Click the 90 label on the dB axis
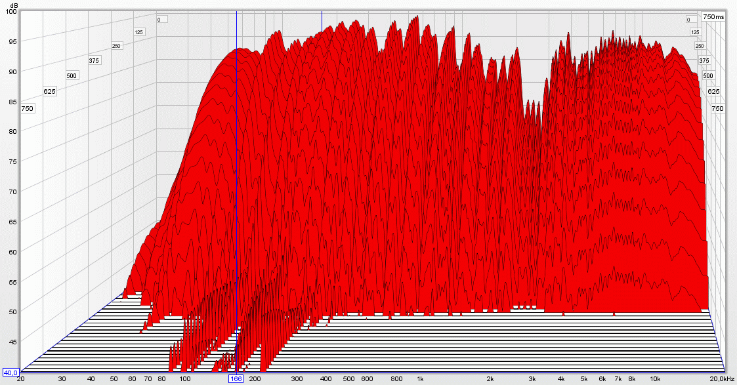Viewport: 737px width, 385px height. pyautogui.click(x=12, y=71)
